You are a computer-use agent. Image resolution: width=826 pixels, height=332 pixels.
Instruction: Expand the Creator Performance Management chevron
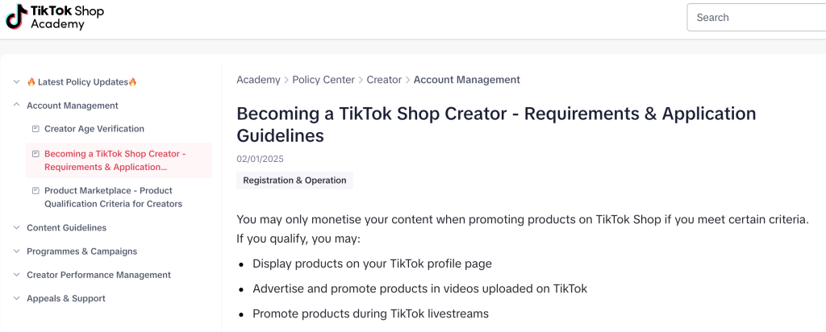click(x=16, y=275)
